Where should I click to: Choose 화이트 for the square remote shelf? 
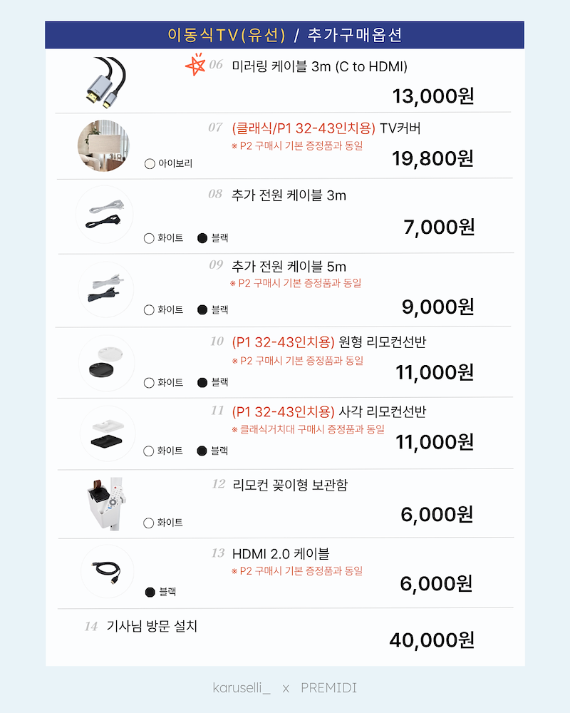point(149,451)
